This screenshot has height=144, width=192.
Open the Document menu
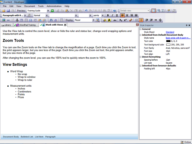pos(29,6)
